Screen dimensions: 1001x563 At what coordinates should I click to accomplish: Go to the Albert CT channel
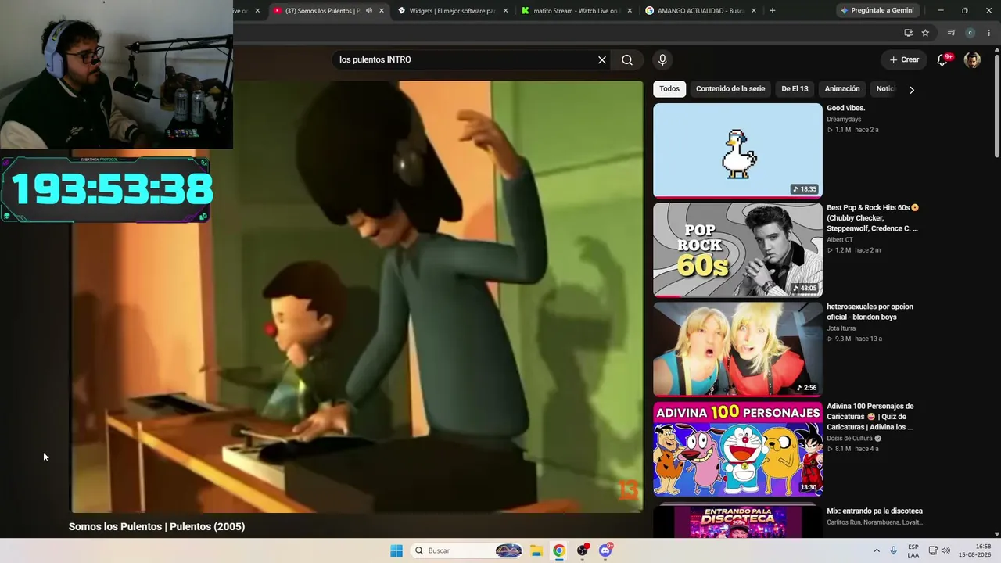840,240
